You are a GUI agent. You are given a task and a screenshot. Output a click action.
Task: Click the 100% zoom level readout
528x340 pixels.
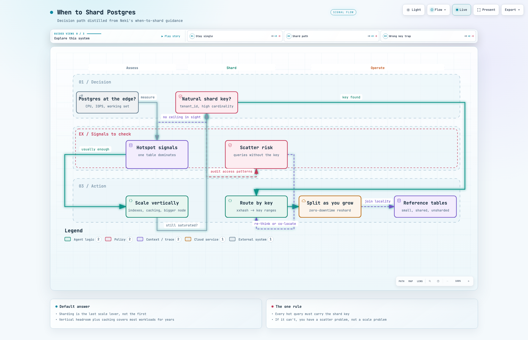tap(458, 281)
